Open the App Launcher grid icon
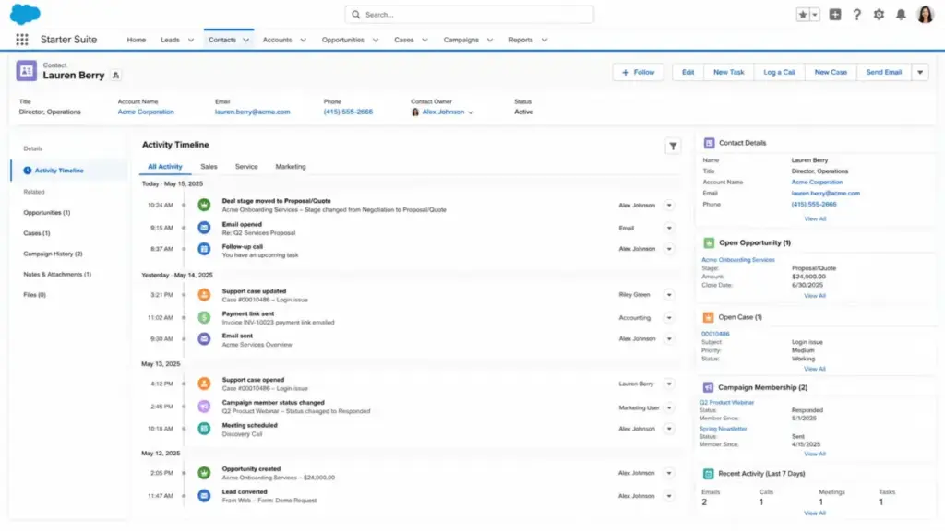The height and width of the screenshot is (531, 945). [x=22, y=40]
